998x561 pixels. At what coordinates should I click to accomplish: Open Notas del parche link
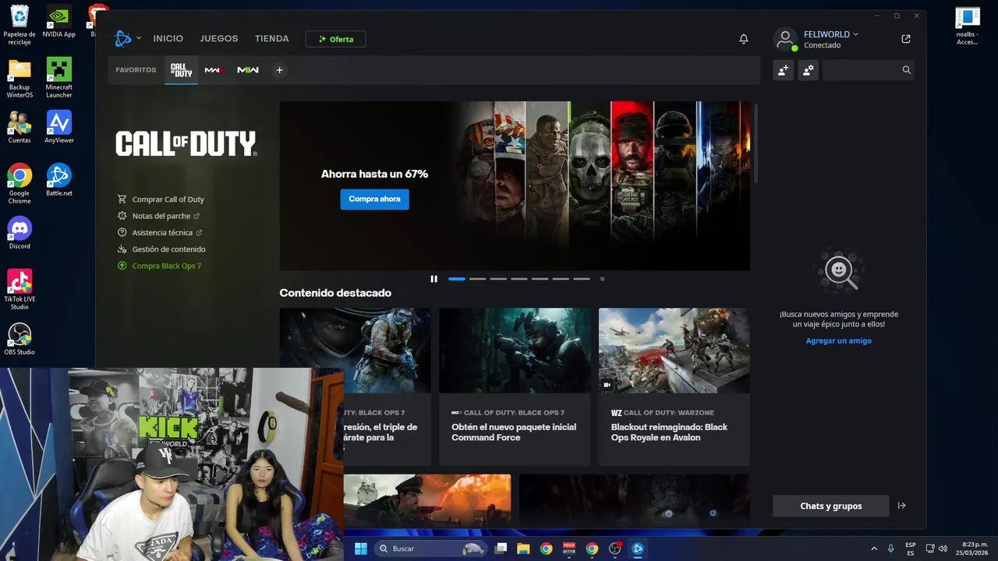[x=161, y=216]
